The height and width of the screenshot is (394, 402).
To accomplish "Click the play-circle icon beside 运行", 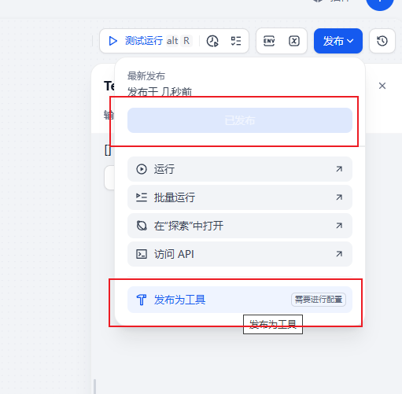I will [x=142, y=169].
